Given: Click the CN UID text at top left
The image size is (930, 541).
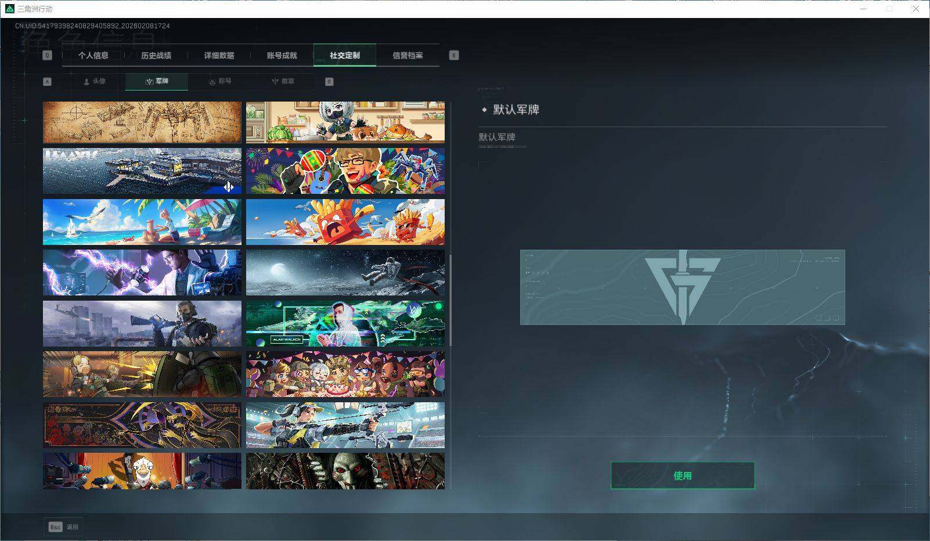Looking at the screenshot, I should 92,26.
